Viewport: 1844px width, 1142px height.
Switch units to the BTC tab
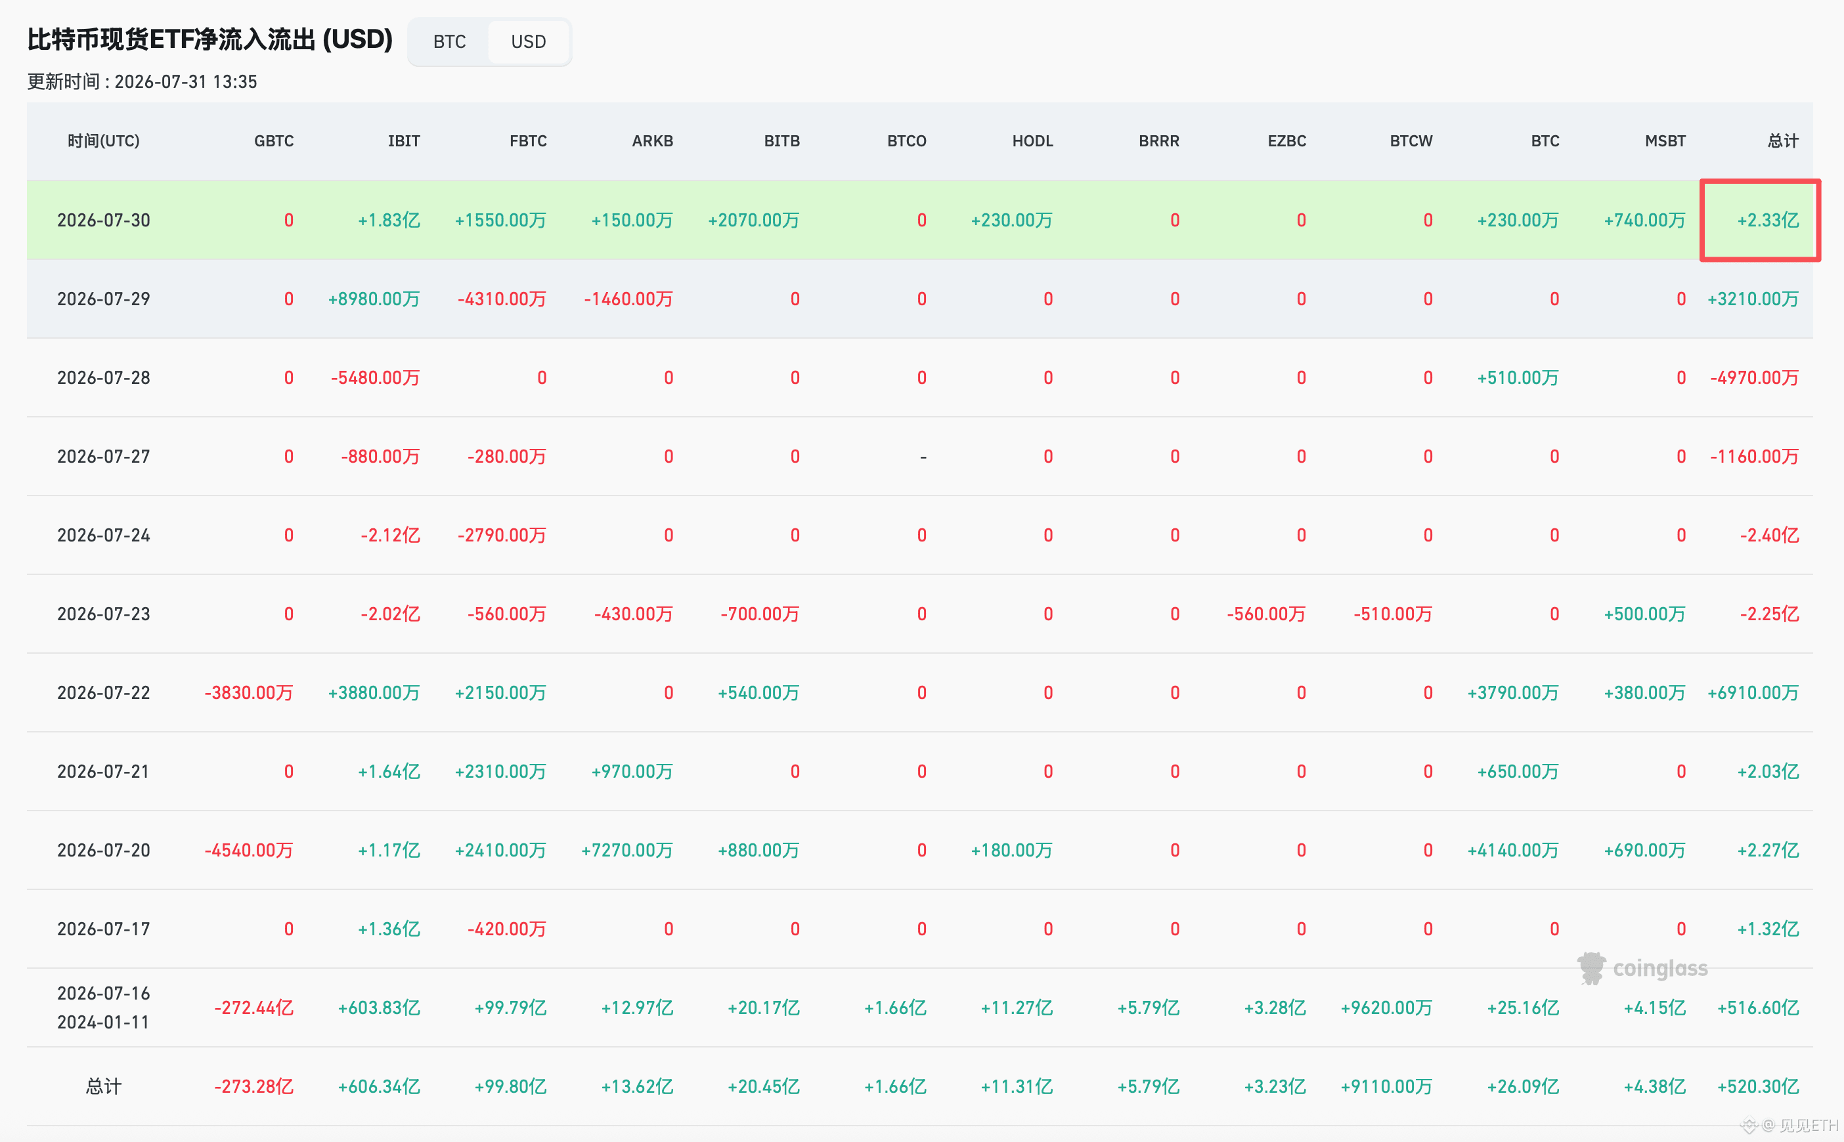449,41
